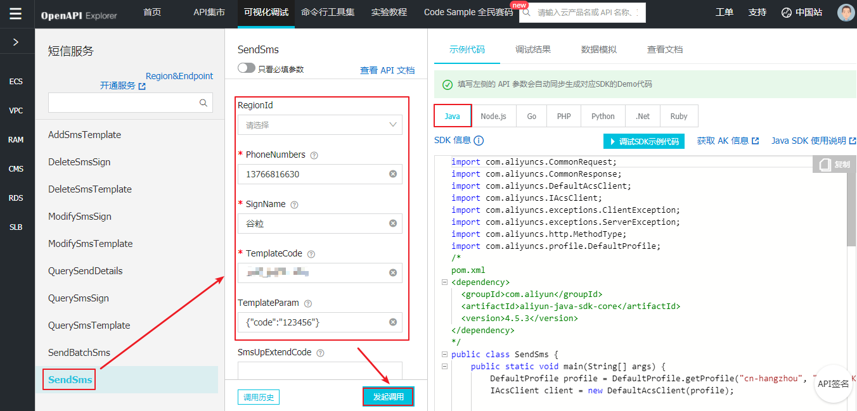This screenshot has width=857, height=411.
Task: Open the hamburger menu icon
Action: tap(16, 13)
